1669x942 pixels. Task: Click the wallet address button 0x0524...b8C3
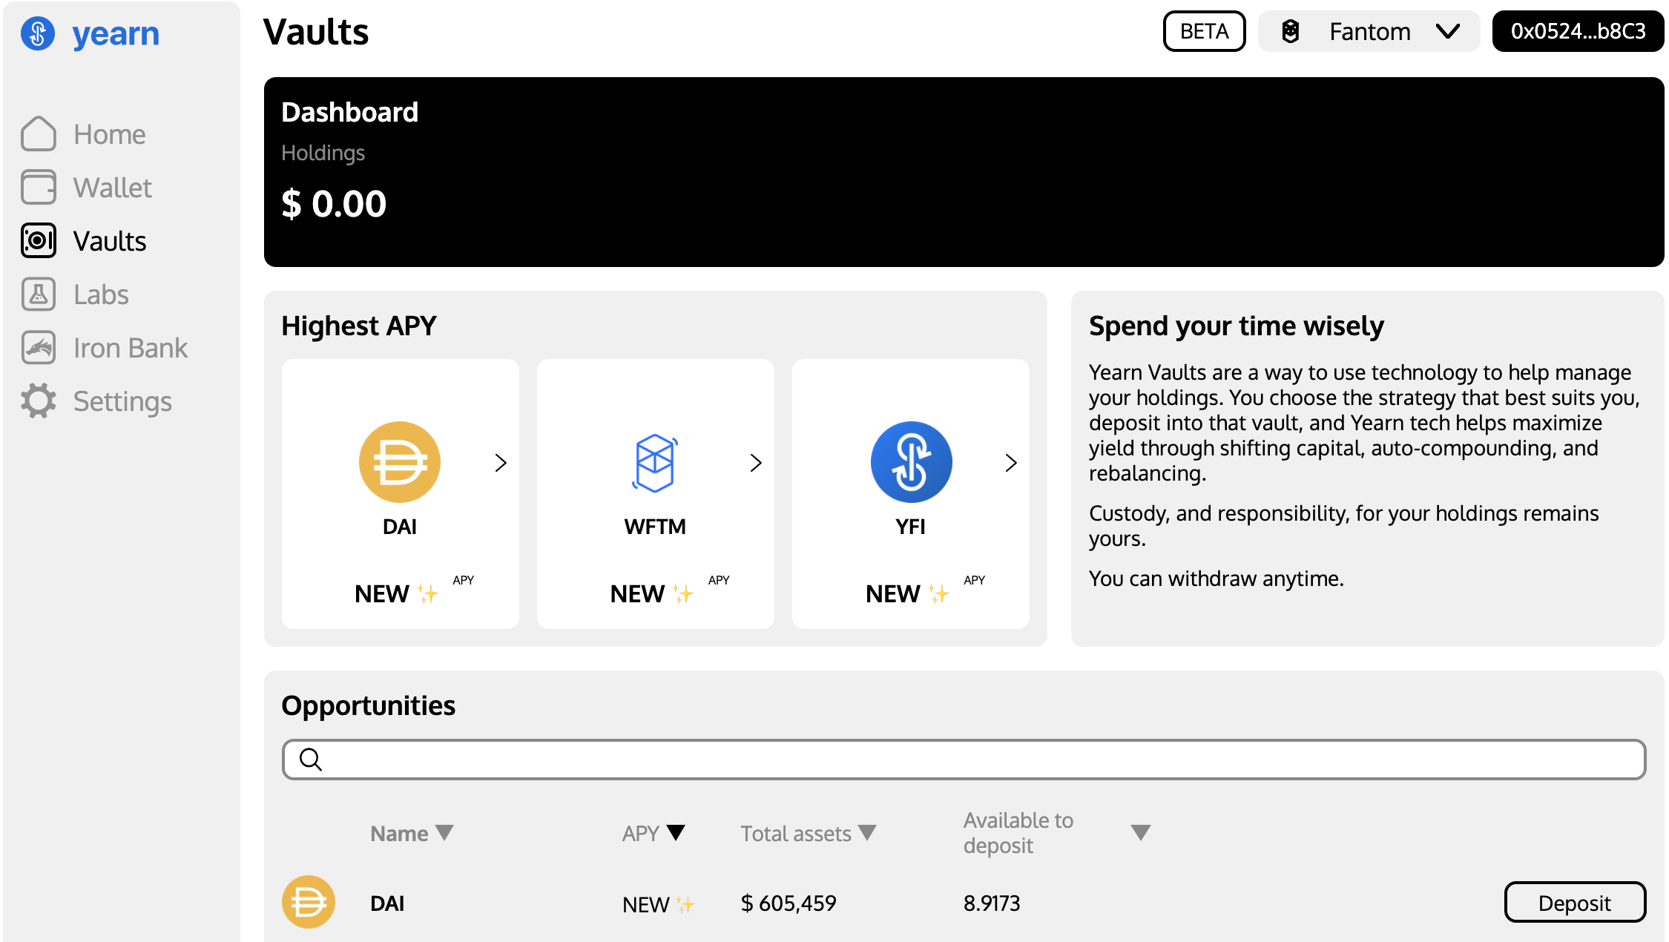[1577, 31]
